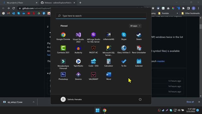Open the Facebook bookmark icon
The image size is (202, 114).
[x=44, y=13]
